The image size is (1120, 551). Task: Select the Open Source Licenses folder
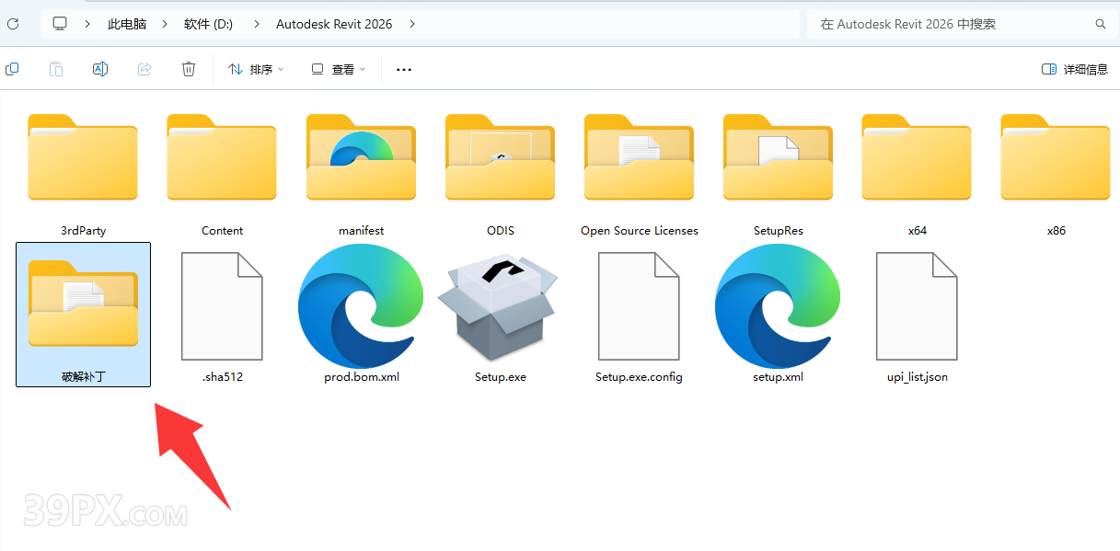point(639,175)
